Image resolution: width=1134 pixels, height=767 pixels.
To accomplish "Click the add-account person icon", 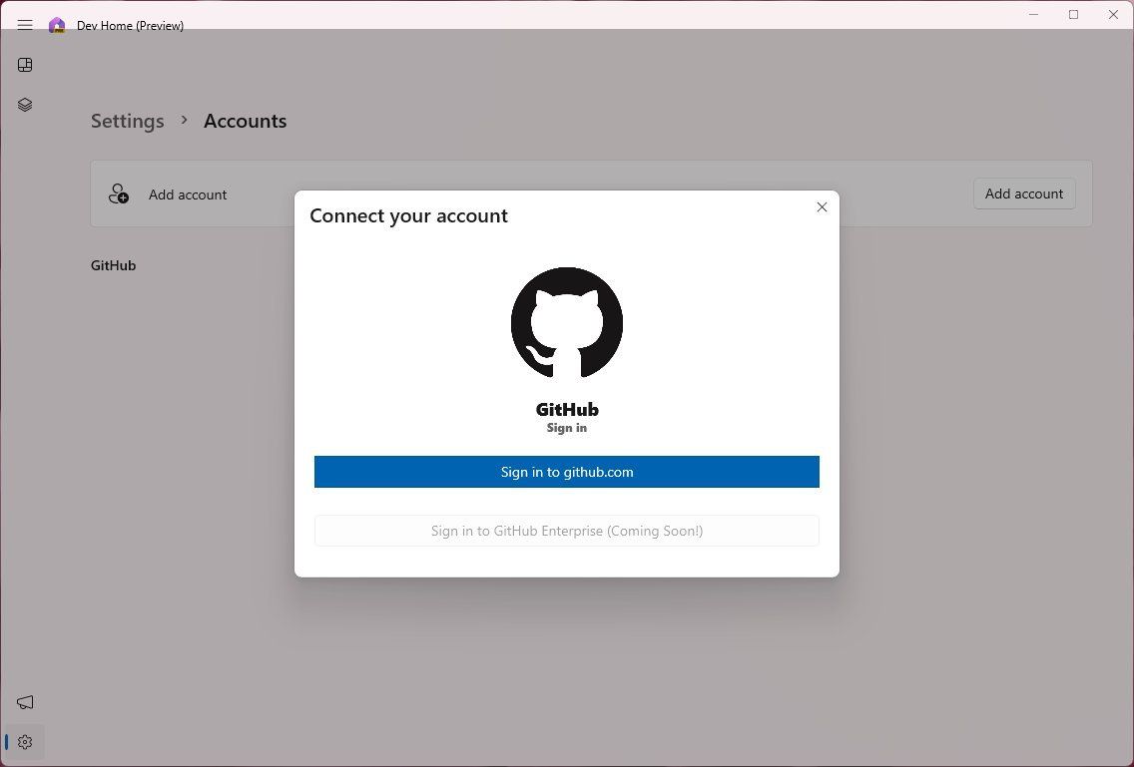I will 119,193.
